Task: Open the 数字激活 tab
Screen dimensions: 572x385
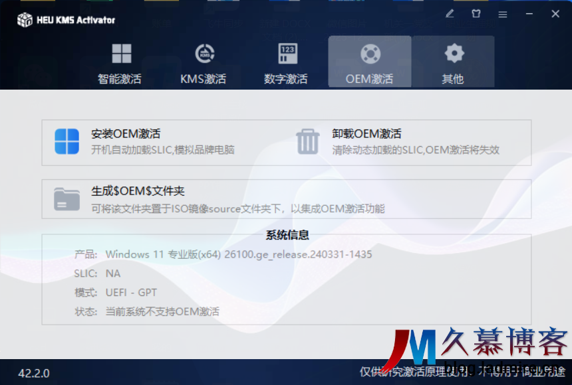Action: 287,63
